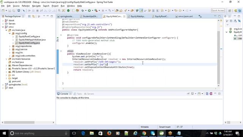The width and height of the screenshot is (243, 137).
Task: Click the Terminate stop icon in toolbar
Action: pyautogui.click(x=37, y=11)
